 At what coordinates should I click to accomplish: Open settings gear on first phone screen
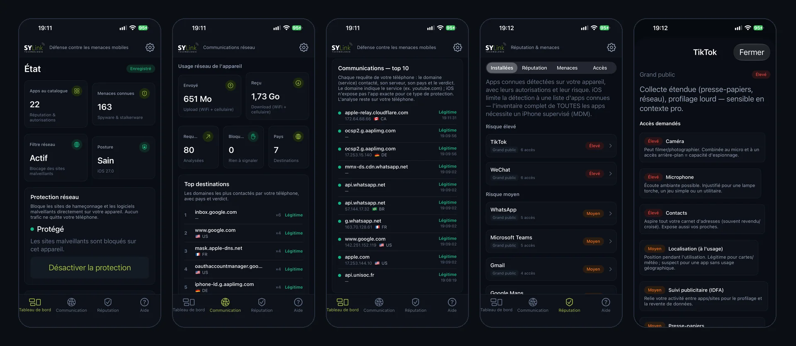click(150, 48)
